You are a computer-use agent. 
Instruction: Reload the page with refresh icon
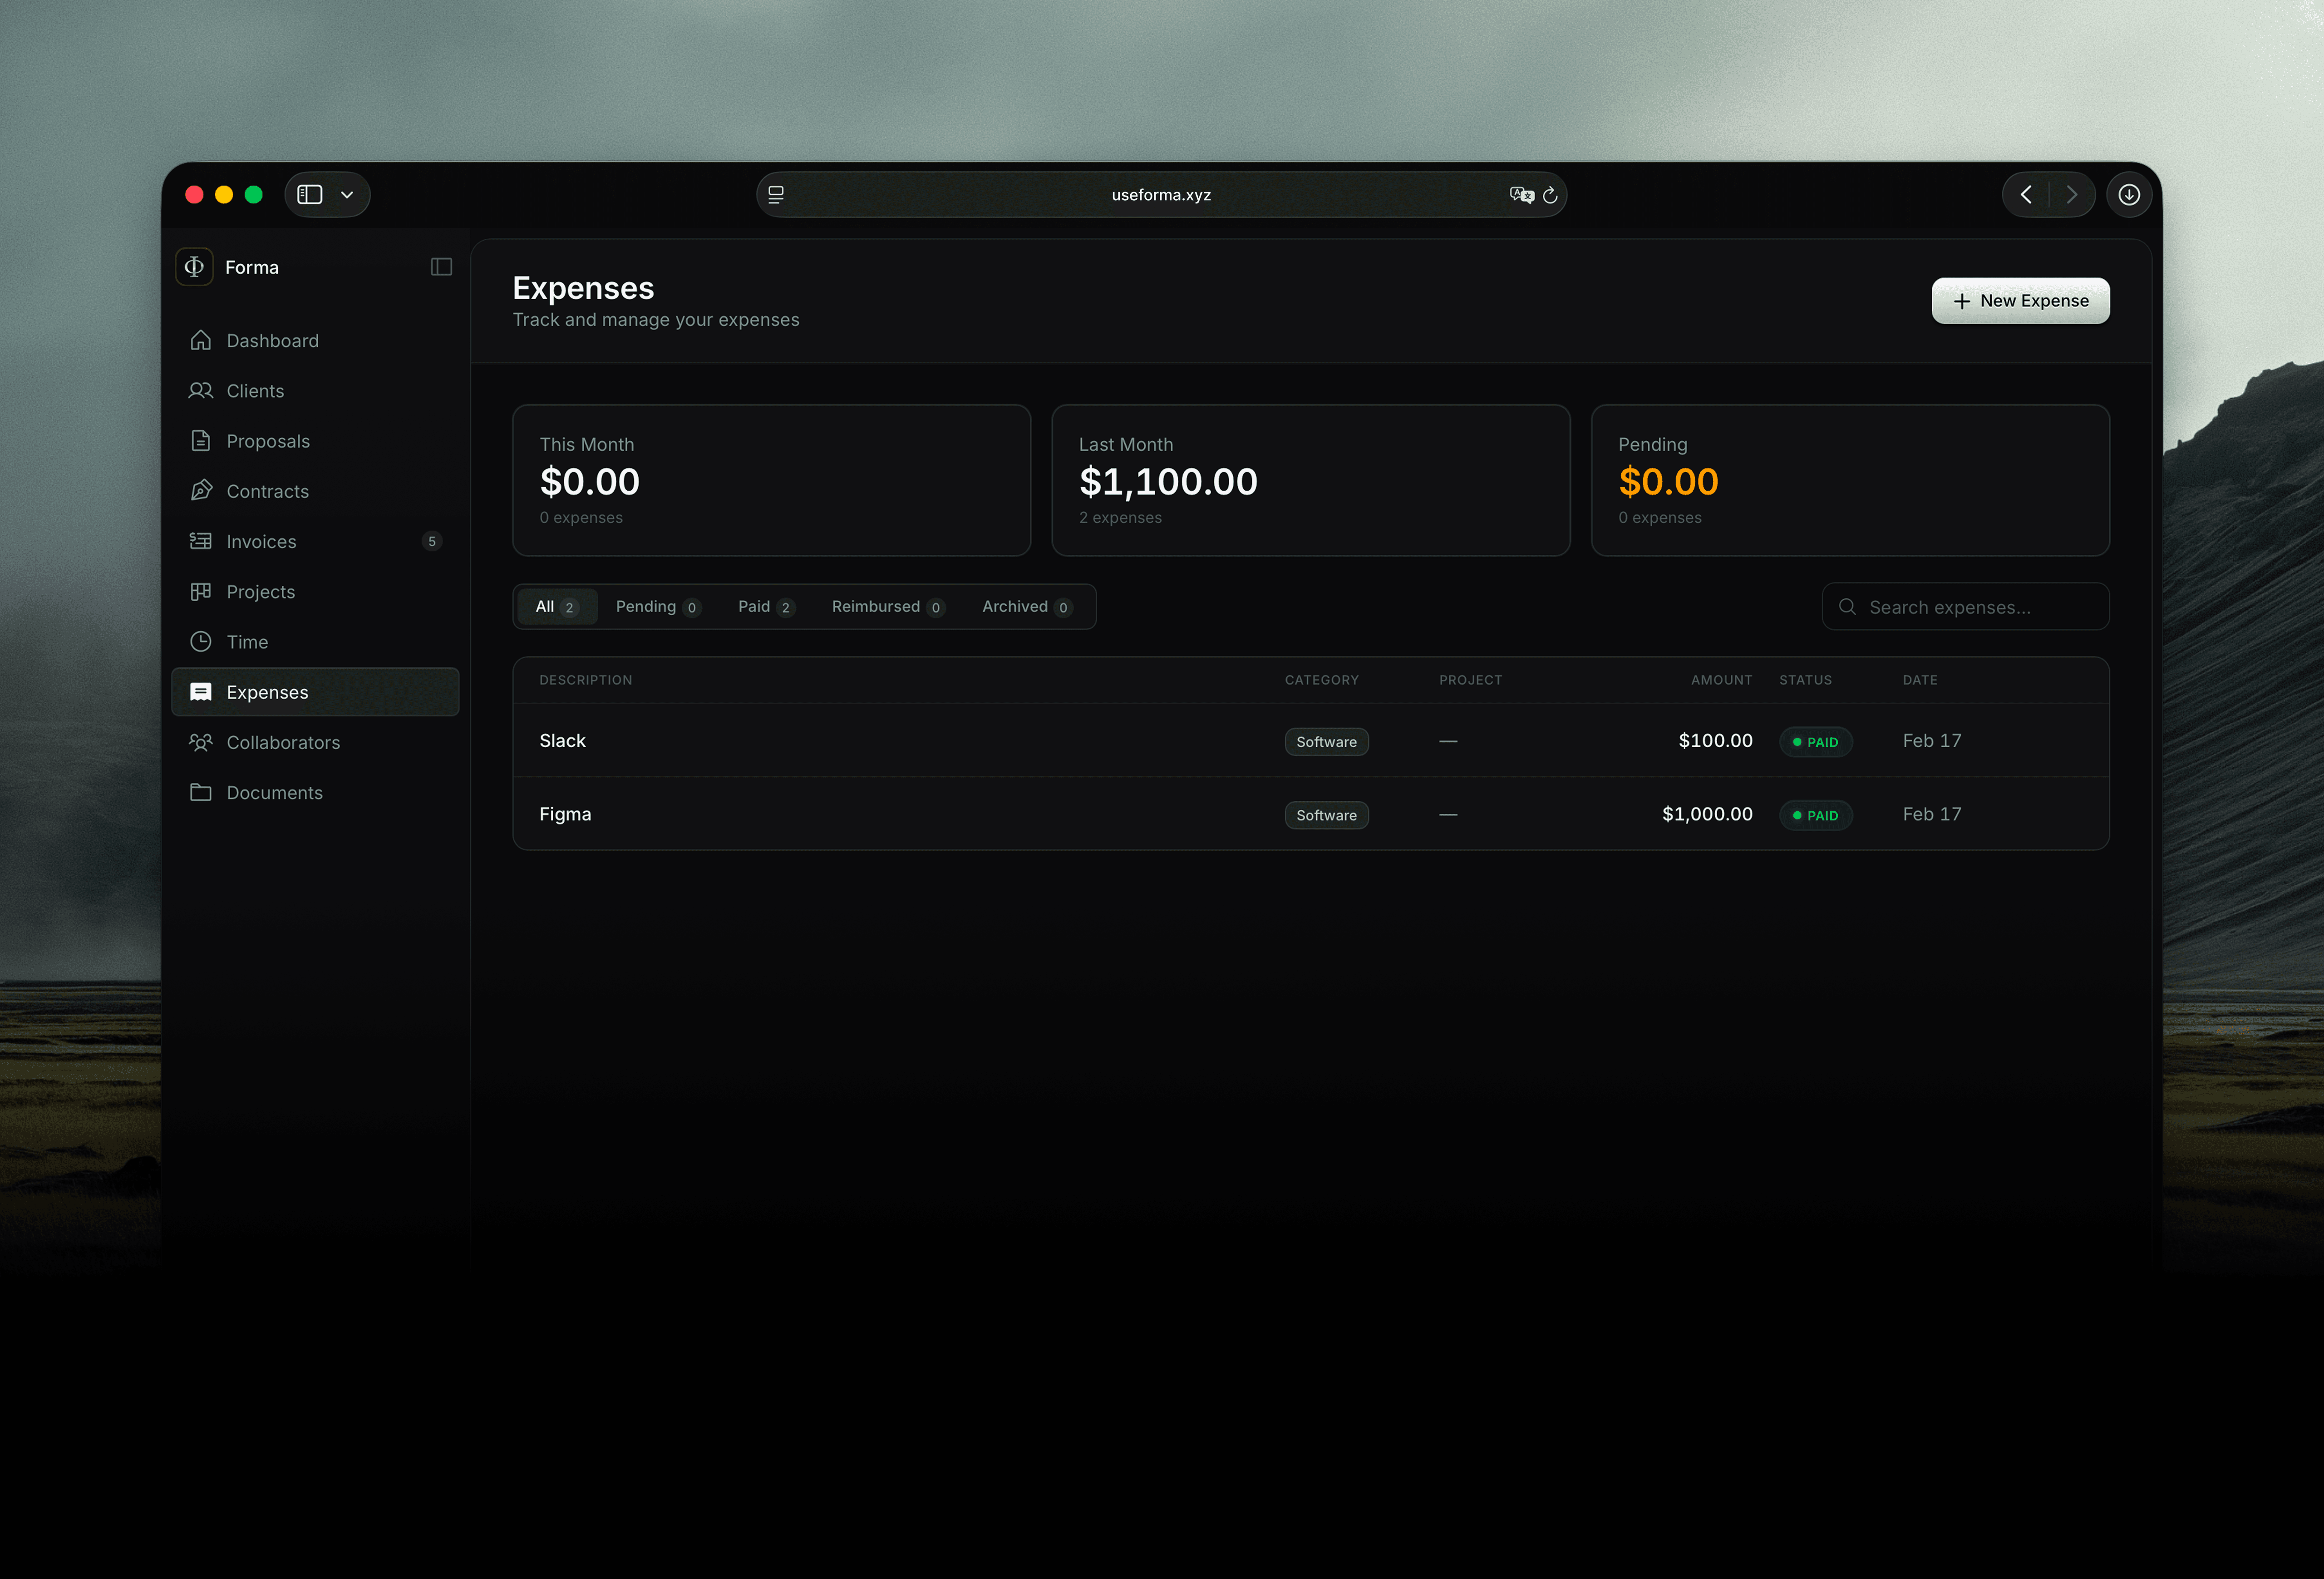pos(1550,195)
